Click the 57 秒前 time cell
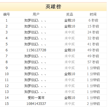Screen dimensions: 108x110 point(93,62)
